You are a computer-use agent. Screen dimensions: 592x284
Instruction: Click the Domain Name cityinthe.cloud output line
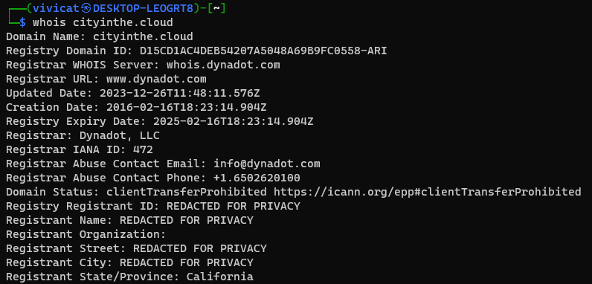100,36
